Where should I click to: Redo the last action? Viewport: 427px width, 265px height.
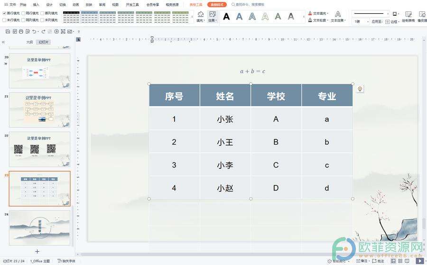(x=43, y=32)
